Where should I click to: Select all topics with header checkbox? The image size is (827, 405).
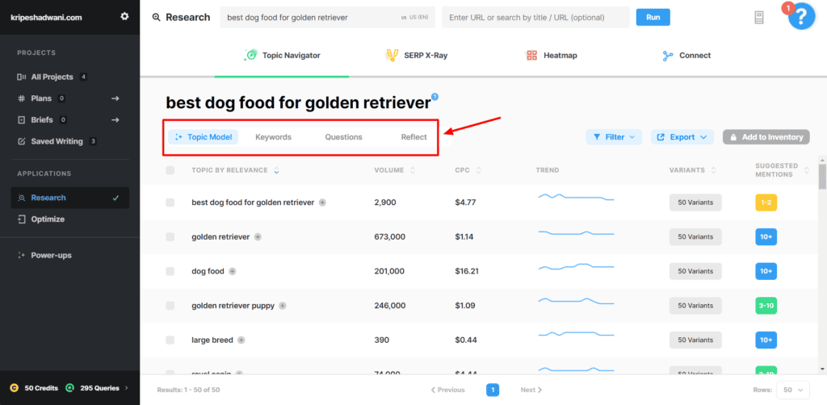(170, 170)
